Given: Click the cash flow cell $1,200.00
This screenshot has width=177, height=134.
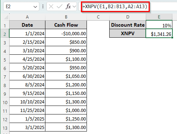Looking at the screenshot, I should pos(66,85).
